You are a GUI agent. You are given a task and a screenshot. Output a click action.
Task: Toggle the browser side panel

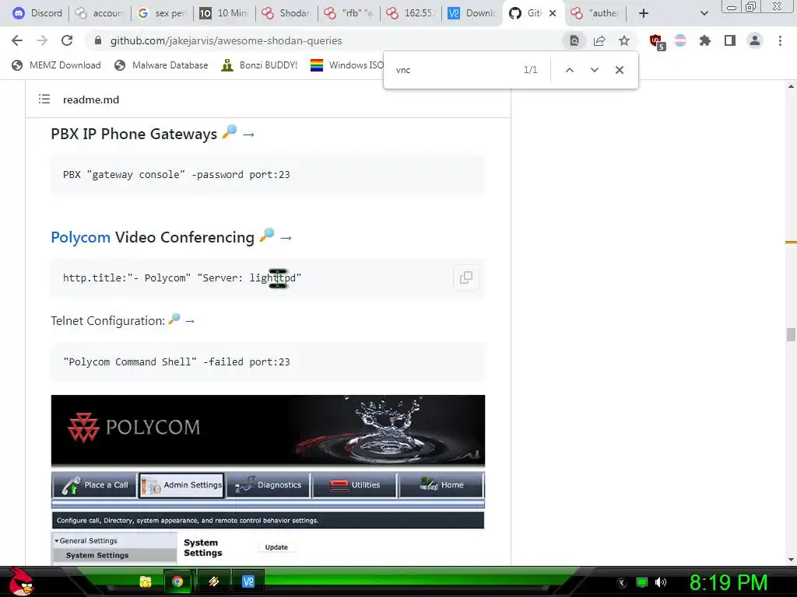tap(730, 40)
